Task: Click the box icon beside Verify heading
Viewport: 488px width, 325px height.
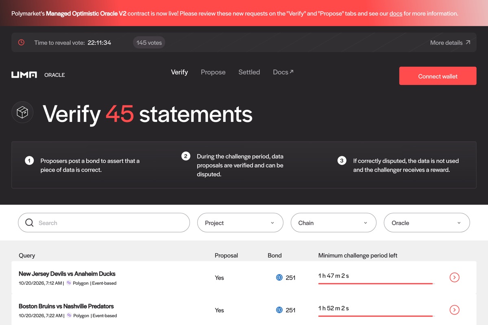Action: (x=22, y=112)
